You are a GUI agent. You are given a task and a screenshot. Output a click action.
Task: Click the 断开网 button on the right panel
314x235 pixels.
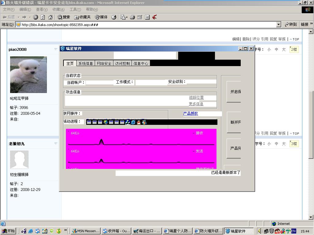(234, 122)
